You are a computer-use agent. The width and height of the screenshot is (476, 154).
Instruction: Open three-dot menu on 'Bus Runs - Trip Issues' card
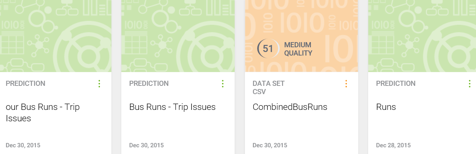pyautogui.click(x=223, y=83)
